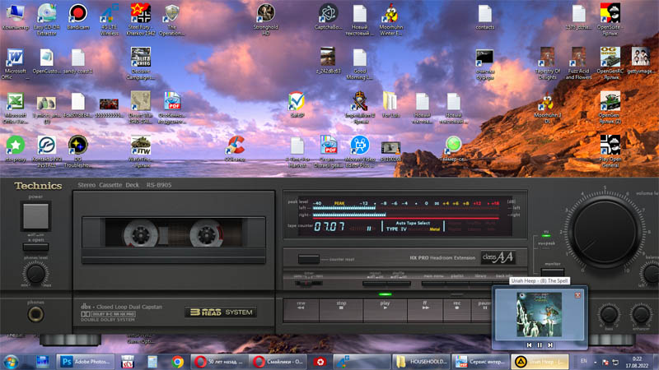Image resolution: width=659 pixels, height=370 pixels.
Task: Select the contacts file on desktop
Action: [x=484, y=16]
